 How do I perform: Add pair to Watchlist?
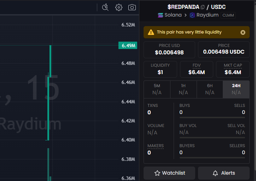click(169, 173)
